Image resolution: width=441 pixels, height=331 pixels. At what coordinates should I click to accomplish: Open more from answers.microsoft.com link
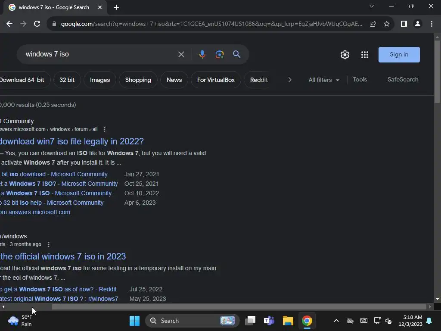pos(35,212)
